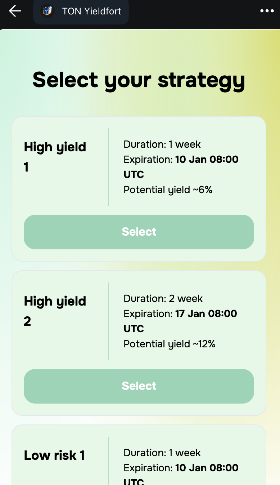Click the UTC label in High yield 2
The width and height of the screenshot is (280, 485).
tap(134, 329)
